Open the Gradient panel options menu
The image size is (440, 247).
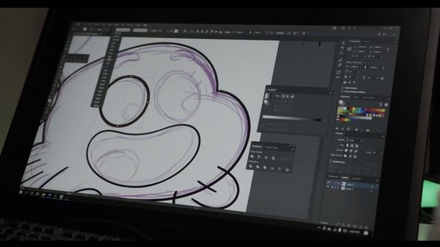point(331,93)
